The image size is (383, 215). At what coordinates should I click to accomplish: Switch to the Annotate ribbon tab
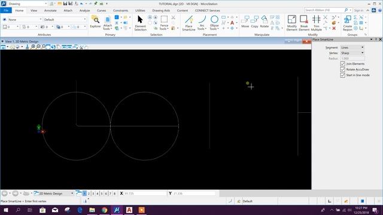pyautogui.click(x=50, y=11)
